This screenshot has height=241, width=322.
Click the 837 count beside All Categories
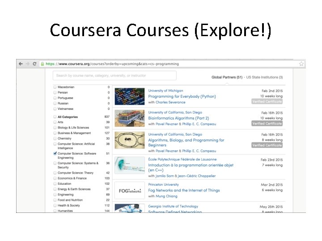[107, 117]
